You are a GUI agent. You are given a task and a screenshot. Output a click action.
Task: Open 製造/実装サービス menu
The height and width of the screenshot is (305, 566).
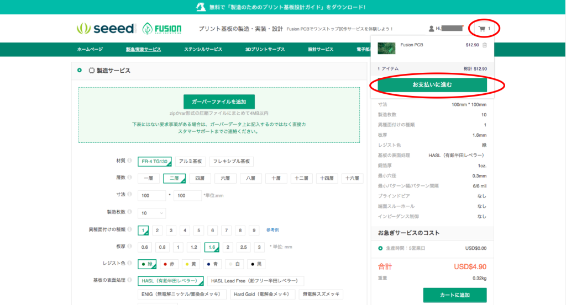coord(143,50)
